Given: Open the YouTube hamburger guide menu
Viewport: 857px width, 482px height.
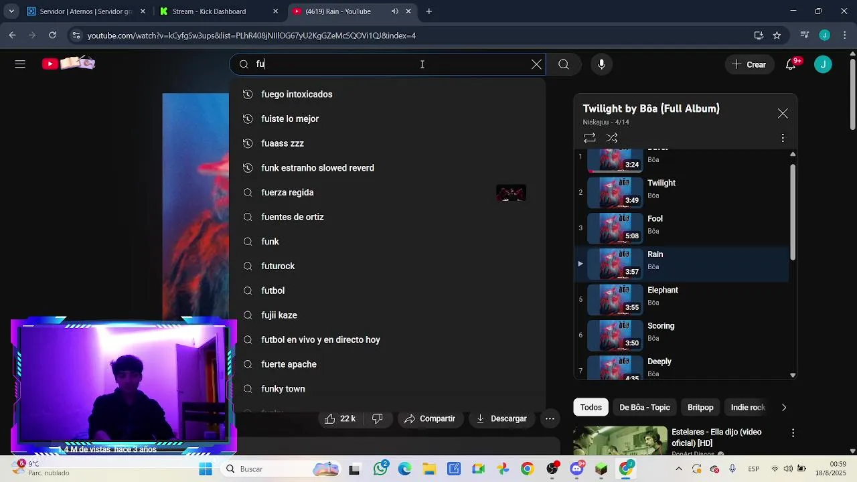Looking at the screenshot, I should (x=20, y=64).
